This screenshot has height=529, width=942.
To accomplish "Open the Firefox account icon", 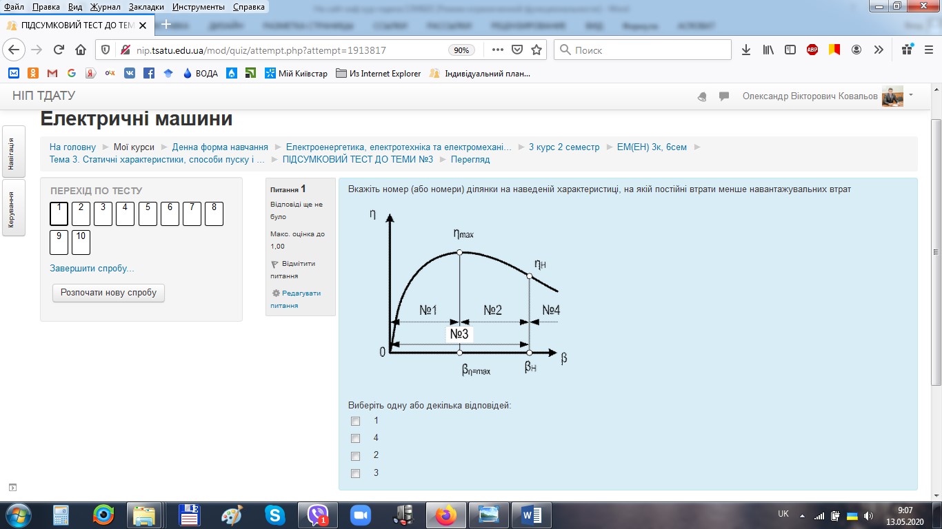I will point(856,50).
